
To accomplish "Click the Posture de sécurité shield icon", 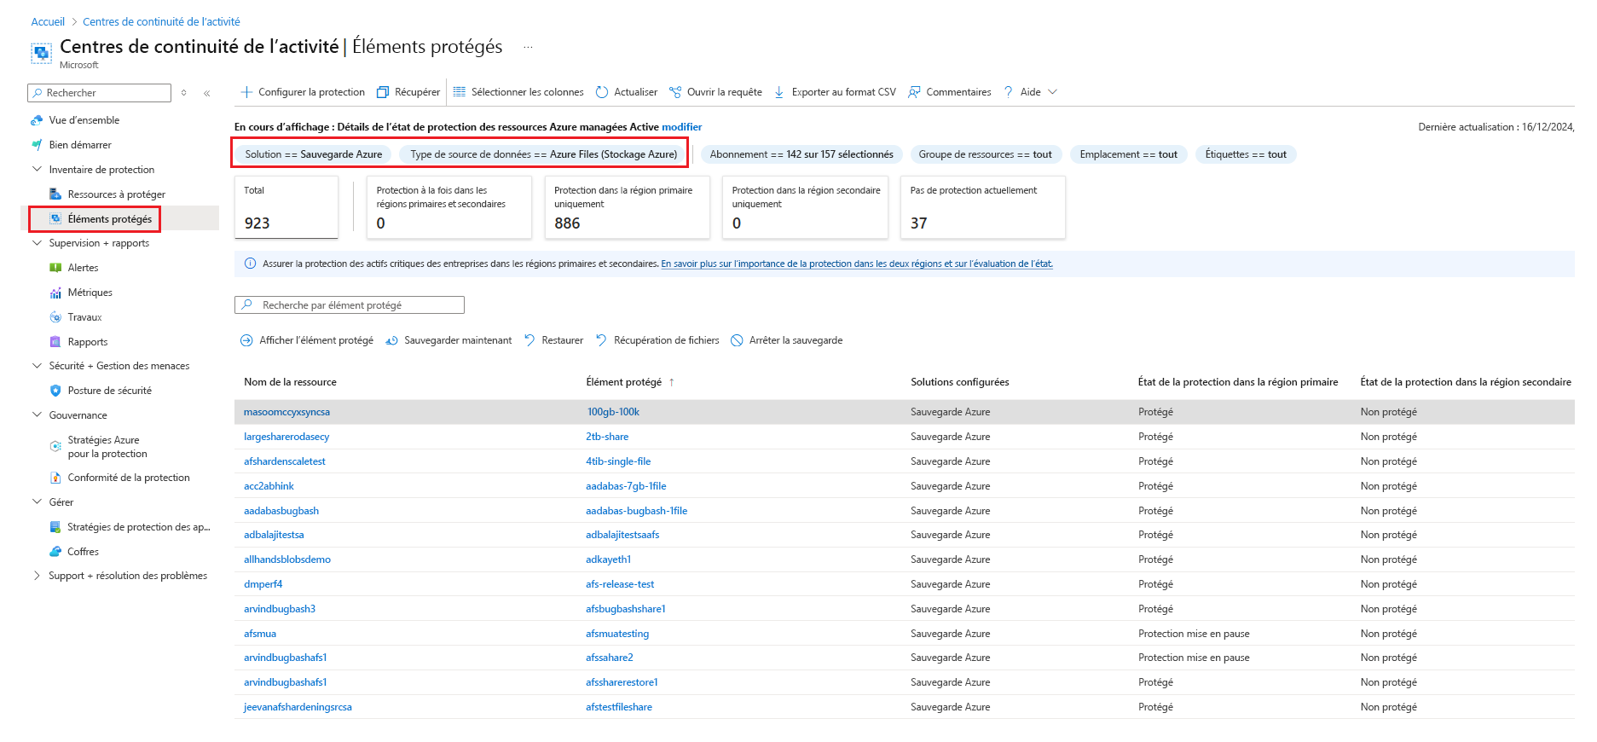I will point(55,391).
